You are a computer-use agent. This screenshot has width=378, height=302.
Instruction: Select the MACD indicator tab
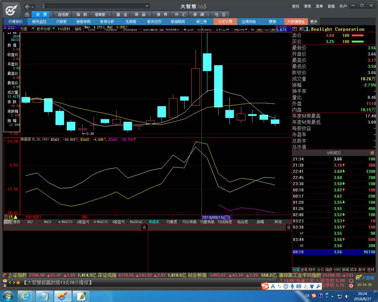[48, 222]
